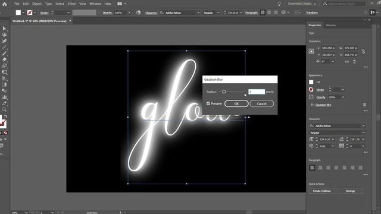Open the Type menu
This screenshot has height=214, width=381.
[x=48, y=4]
